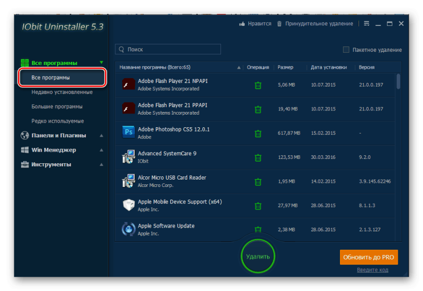This screenshot has height=291, width=423.
Task: Click the Alcor Micro Corp. publisher text
Action: click(x=155, y=185)
